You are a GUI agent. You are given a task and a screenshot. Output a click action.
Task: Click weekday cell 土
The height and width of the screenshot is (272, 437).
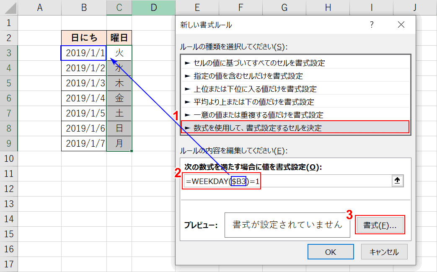119,113
